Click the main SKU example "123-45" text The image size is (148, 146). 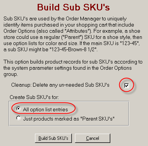130,43
